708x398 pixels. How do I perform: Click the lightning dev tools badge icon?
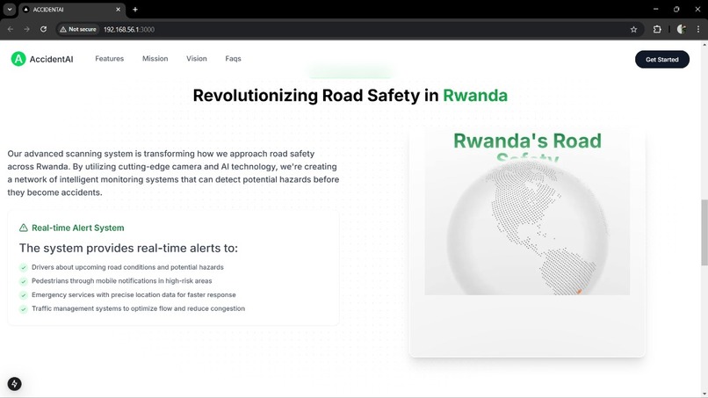point(14,384)
